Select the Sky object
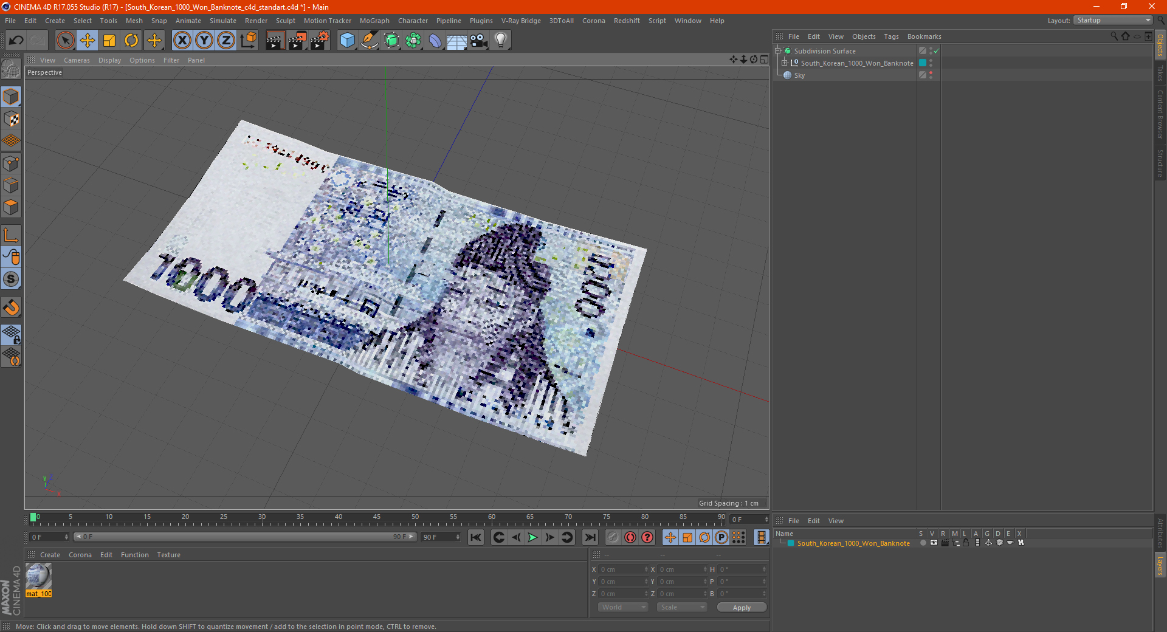 (799, 75)
